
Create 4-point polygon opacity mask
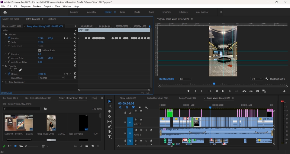pos(15,70)
